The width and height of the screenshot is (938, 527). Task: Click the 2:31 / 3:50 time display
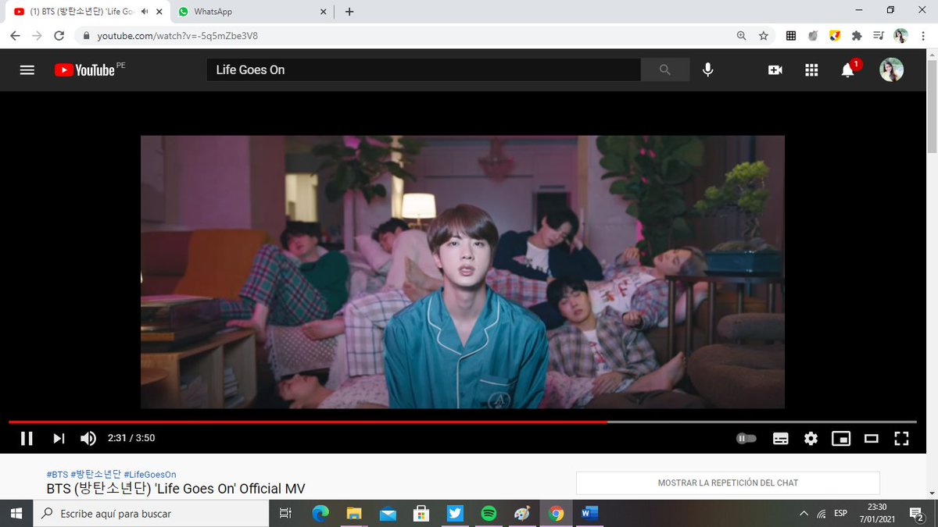131,438
